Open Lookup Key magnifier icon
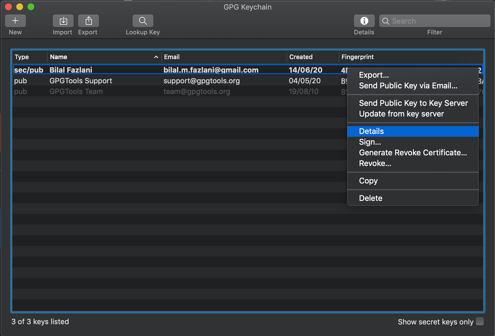Screen dimensions: 495x336 (x=143, y=21)
